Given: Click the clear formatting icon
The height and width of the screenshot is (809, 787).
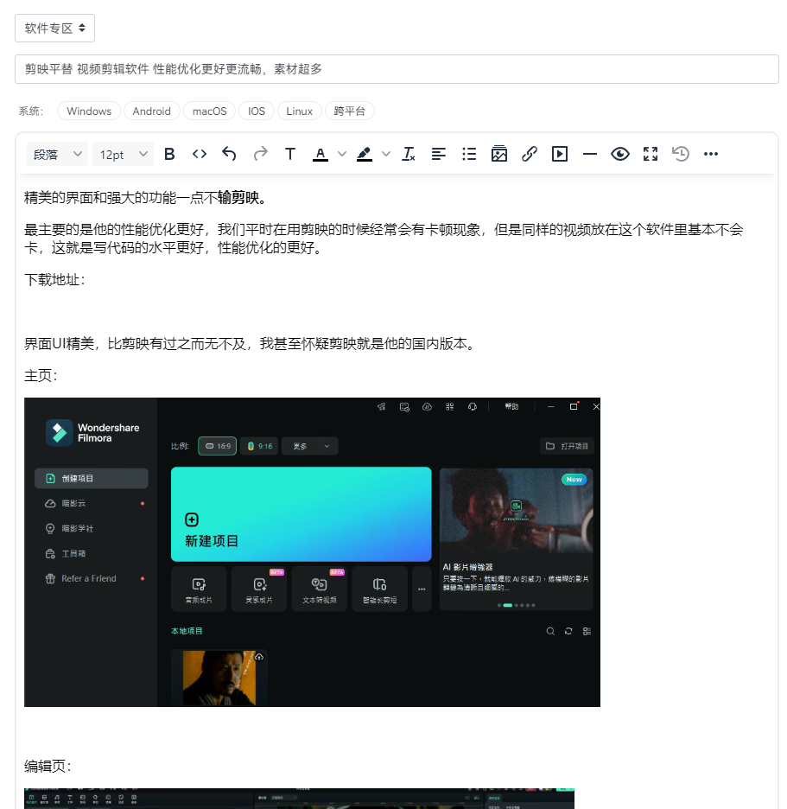Looking at the screenshot, I should point(409,154).
